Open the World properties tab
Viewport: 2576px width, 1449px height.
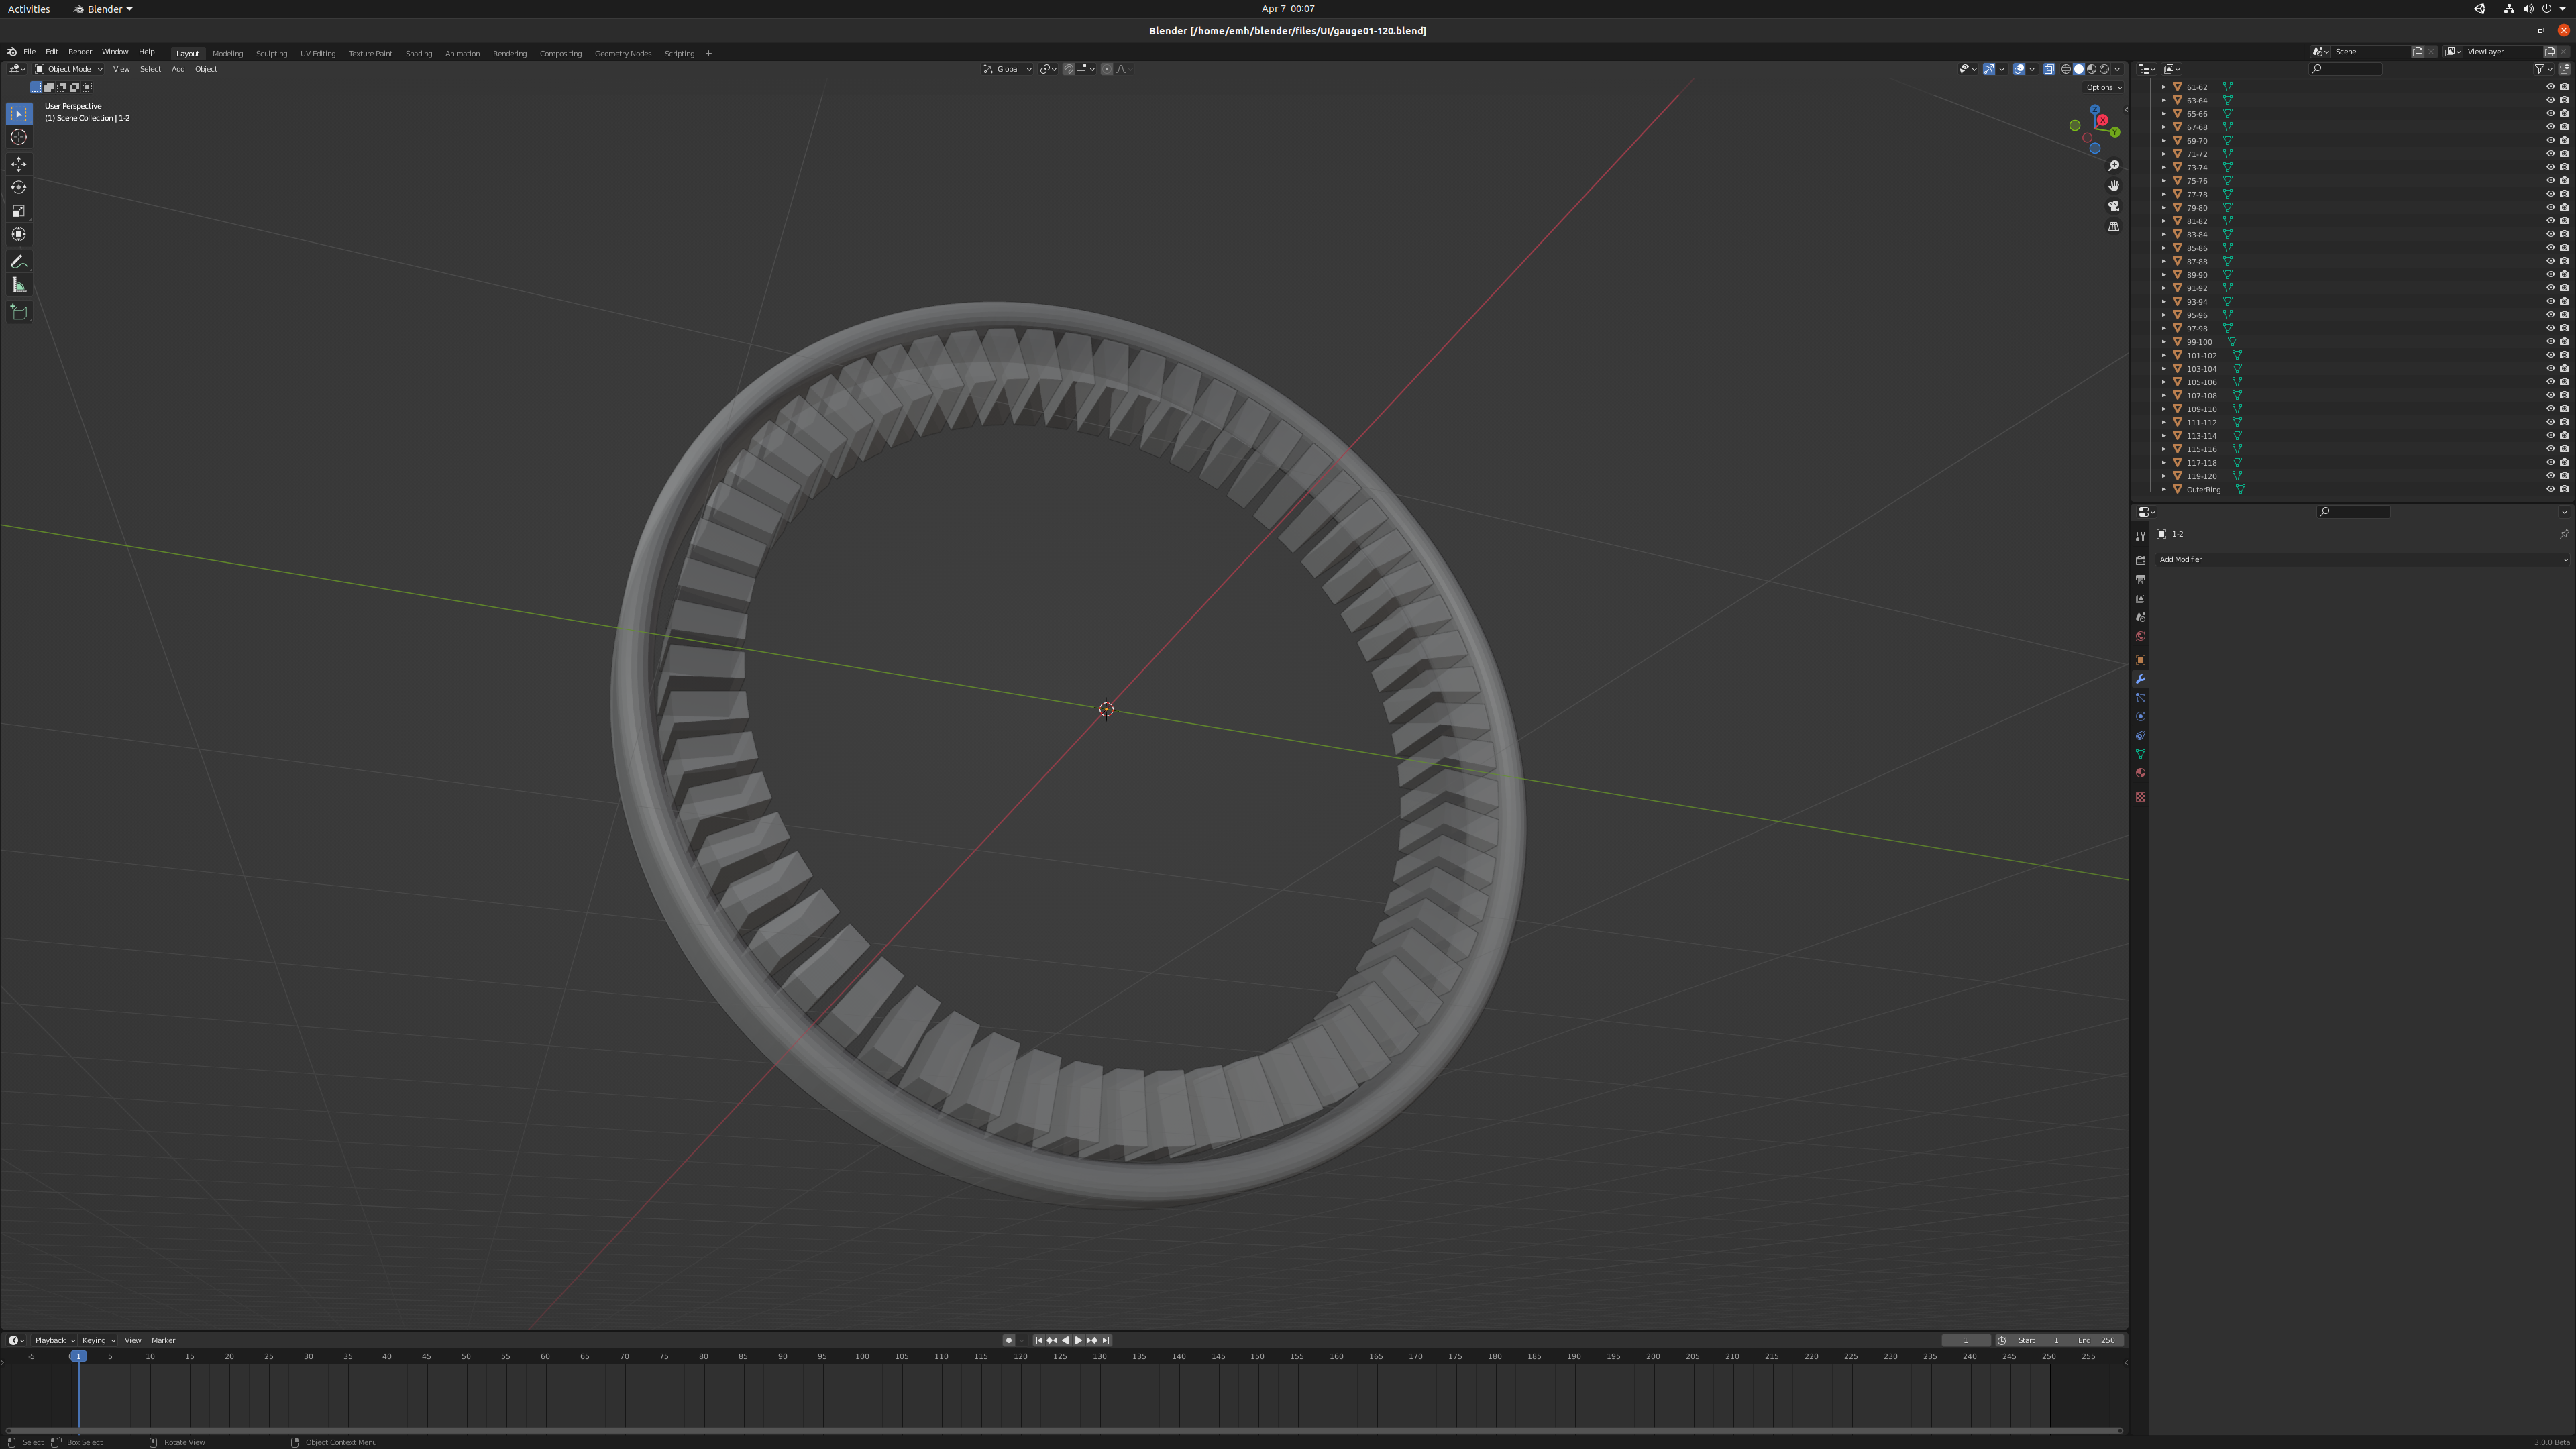2140,637
